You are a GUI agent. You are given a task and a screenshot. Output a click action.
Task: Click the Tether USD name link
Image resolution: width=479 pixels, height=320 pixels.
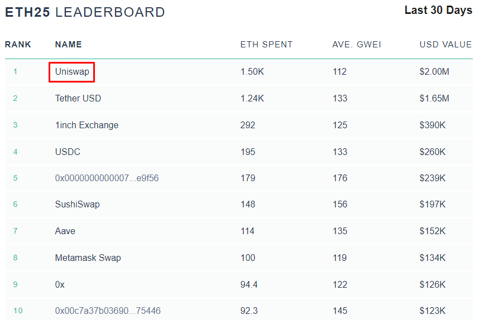(x=78, y=99)
